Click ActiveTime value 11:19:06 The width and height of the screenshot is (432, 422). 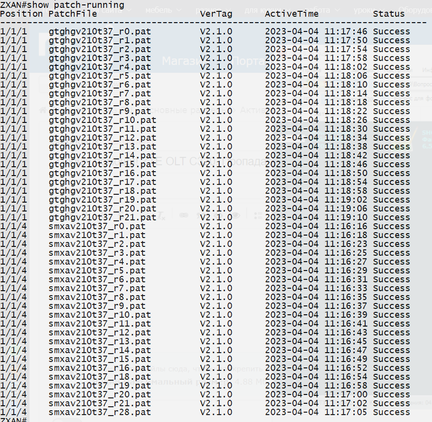click(x=346, y=209)
